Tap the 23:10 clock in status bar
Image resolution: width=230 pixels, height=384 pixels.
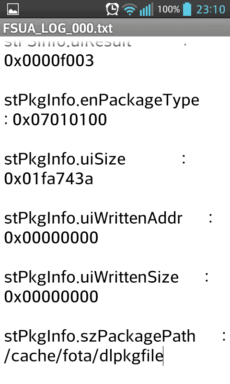211,10
